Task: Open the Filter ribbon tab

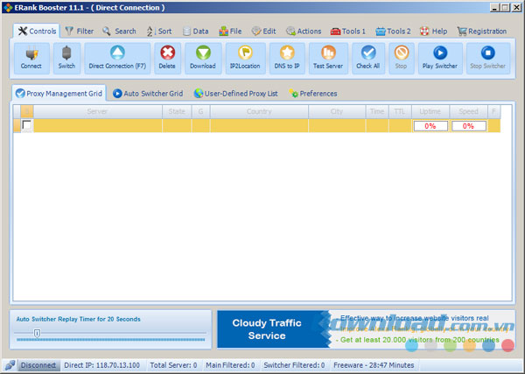Action: pyautogui.click(x=80, y=32)
